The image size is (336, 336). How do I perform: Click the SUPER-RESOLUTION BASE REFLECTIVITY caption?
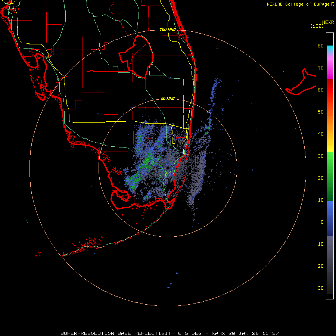click(118, 333)
